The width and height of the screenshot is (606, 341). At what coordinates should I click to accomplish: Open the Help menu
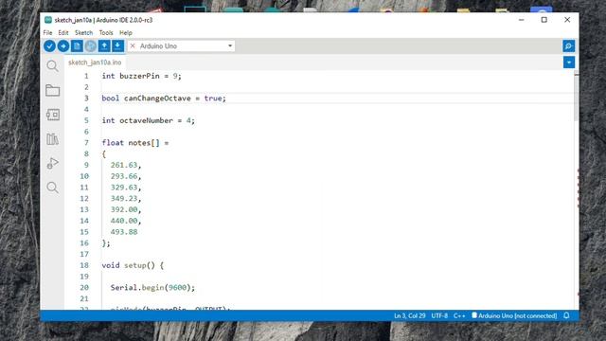pyautogui.click(x=126, y=33)
